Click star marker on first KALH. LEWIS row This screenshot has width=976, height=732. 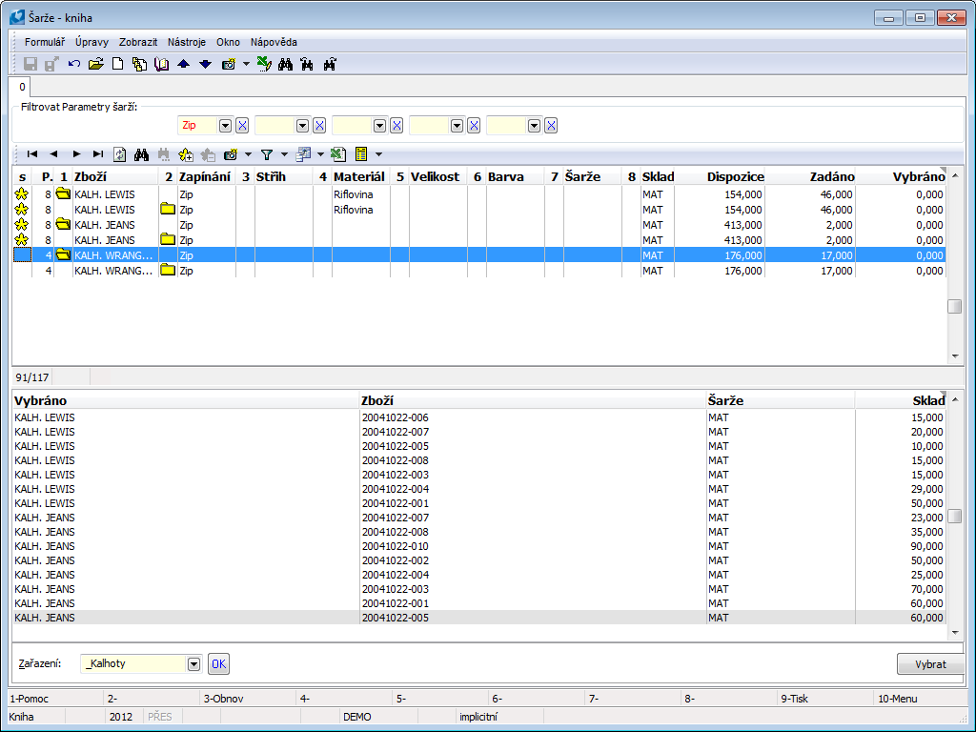[x=21, y=194]
